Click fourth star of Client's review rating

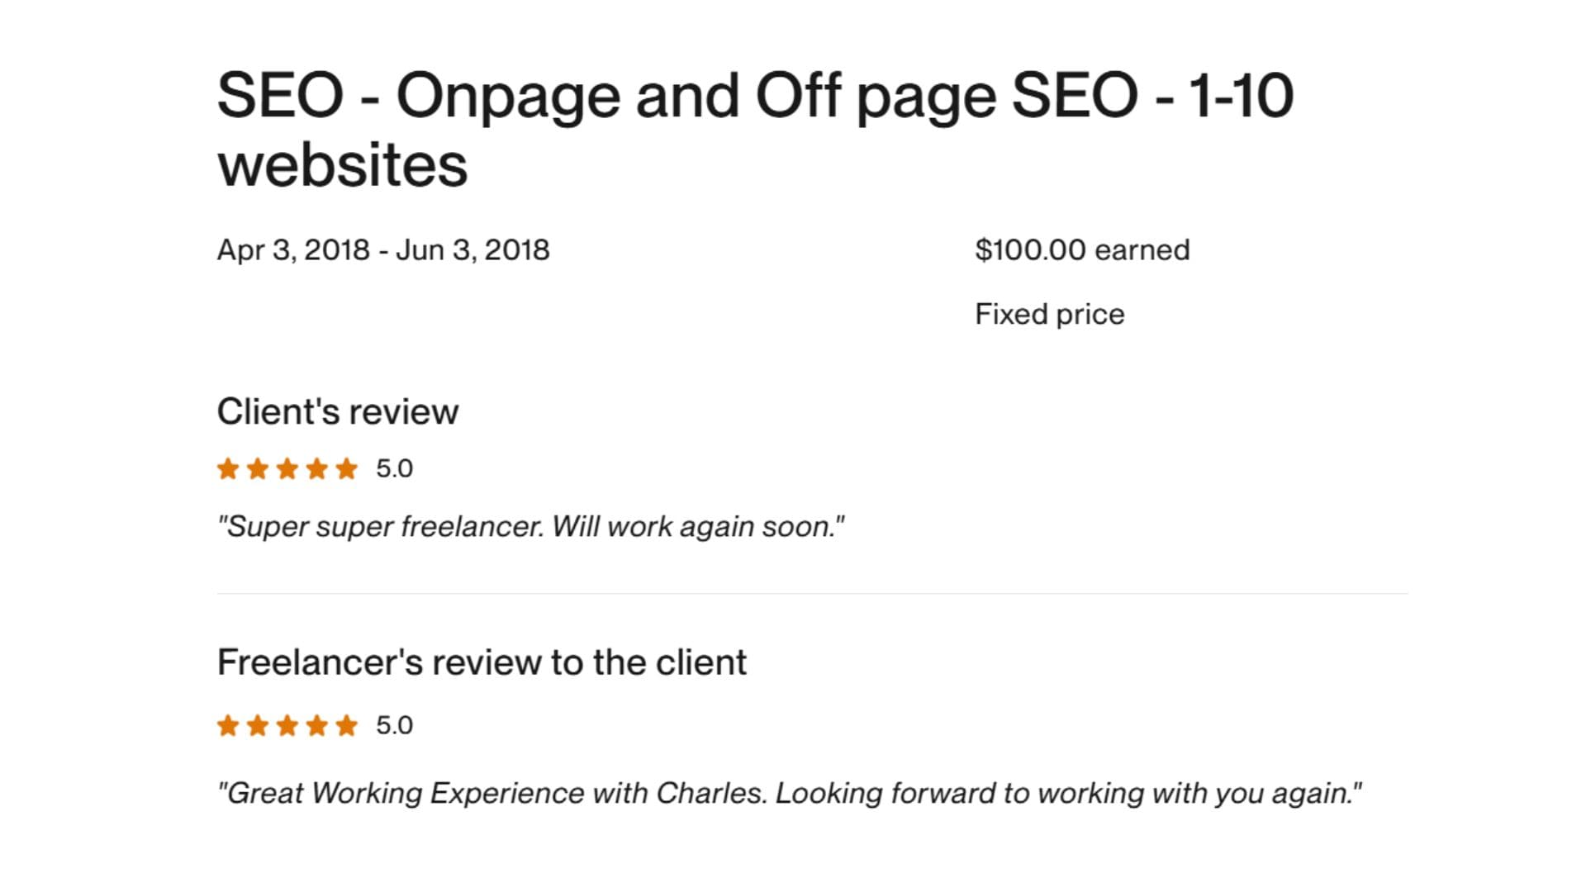tap(317, 469)
